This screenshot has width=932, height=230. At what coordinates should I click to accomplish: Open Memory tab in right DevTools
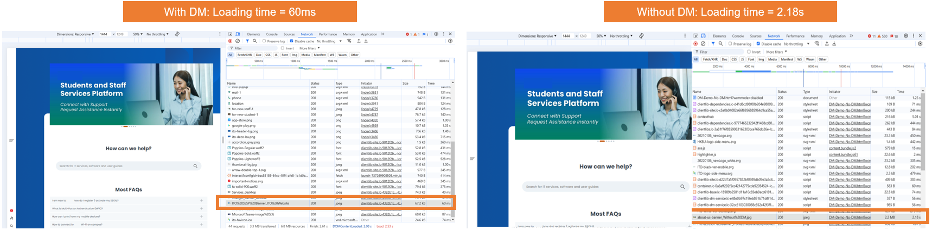coord(816,36)
